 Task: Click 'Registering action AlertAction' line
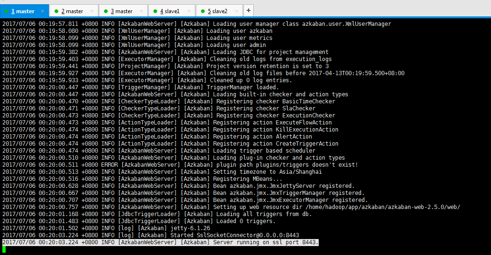click(x=262, y=136)
